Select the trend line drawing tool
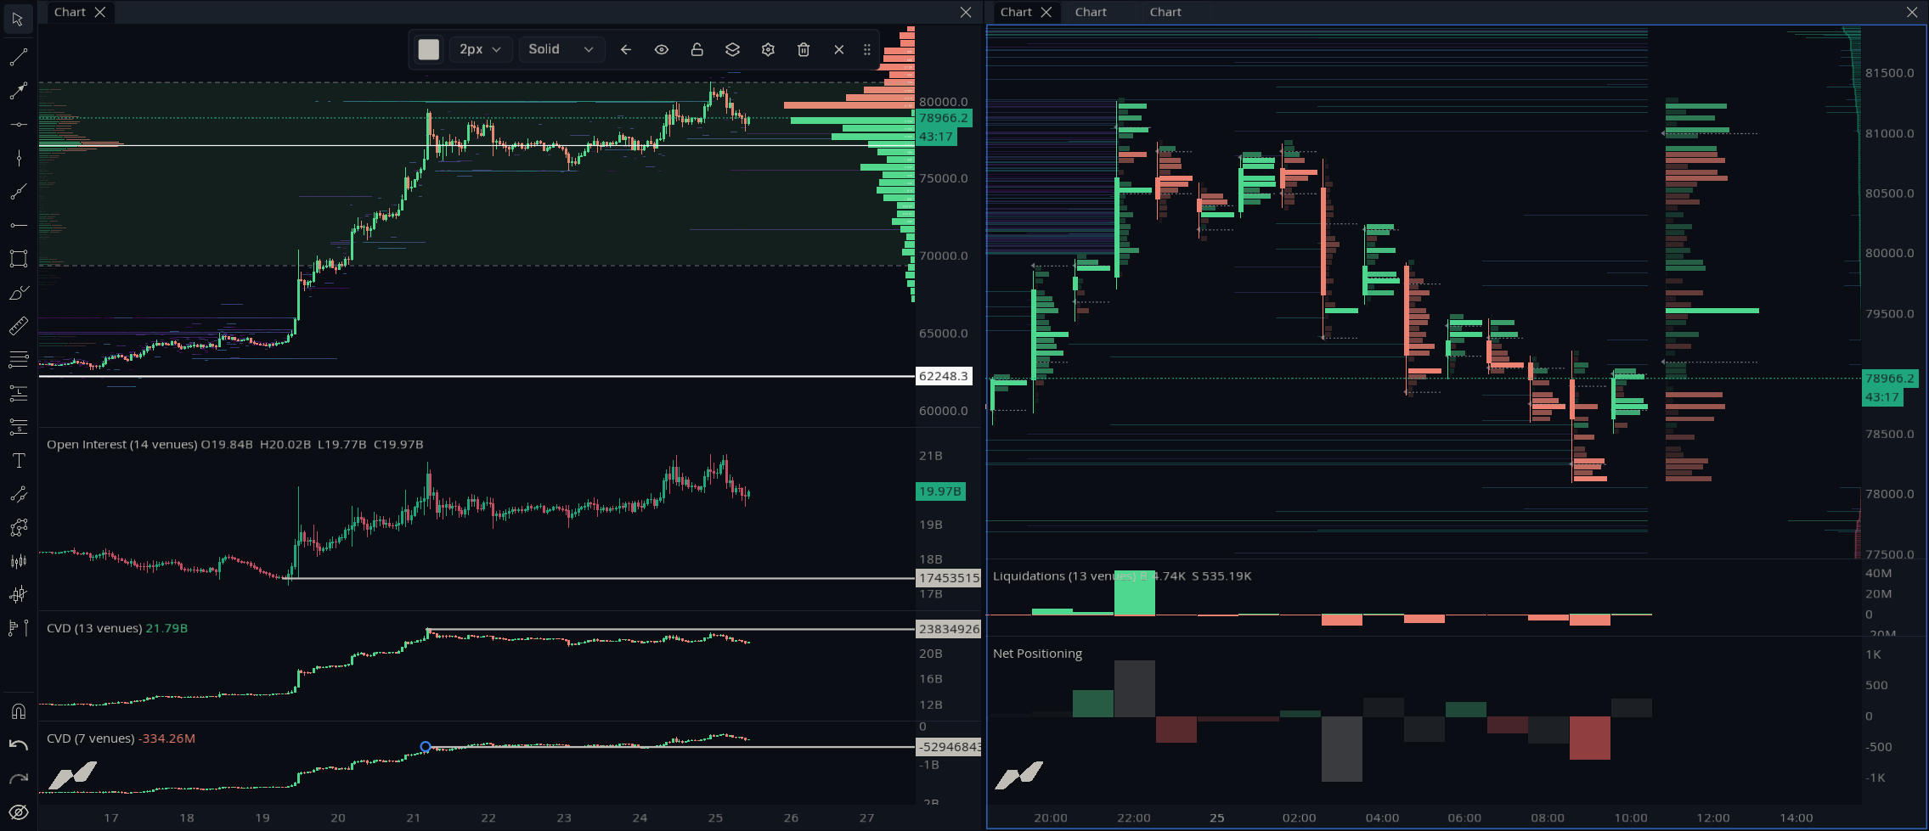Viewport: 1929px width, 831px height. [18, 57]
